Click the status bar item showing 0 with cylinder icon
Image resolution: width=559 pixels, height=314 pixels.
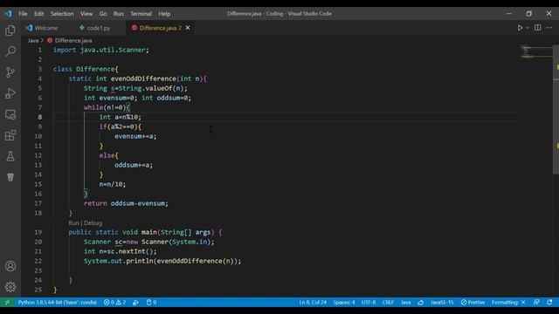tap(151, 303)
